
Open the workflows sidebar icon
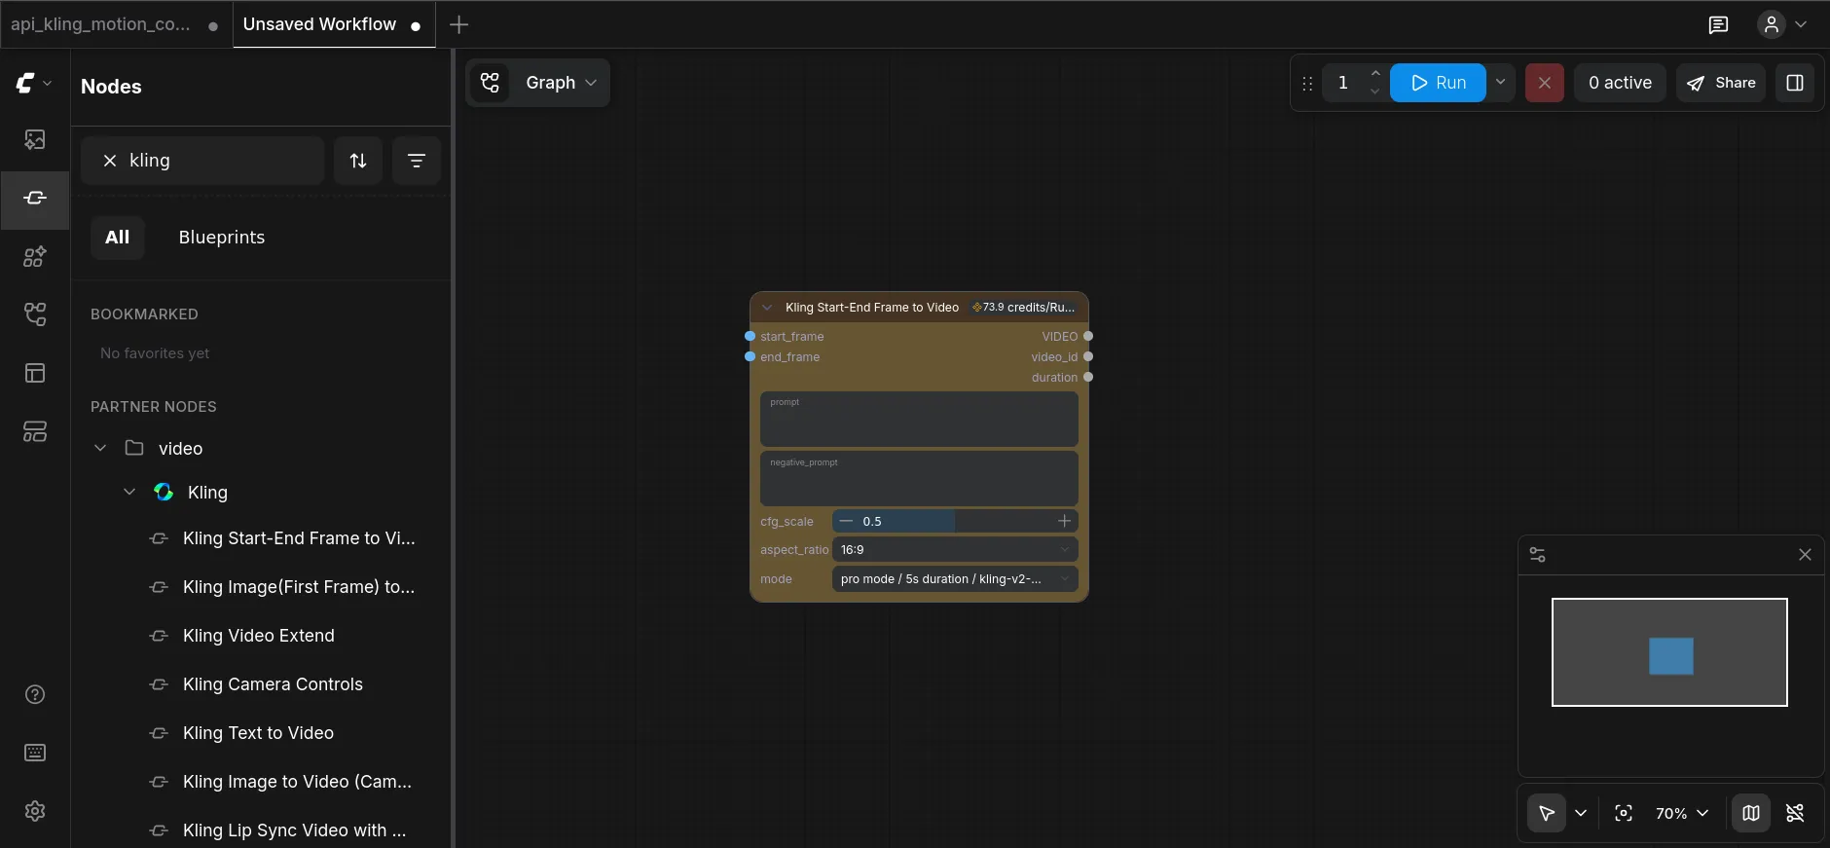point(35,314)
